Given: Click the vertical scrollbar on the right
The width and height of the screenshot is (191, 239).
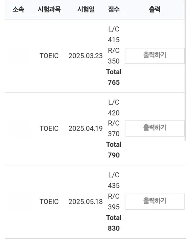Looking at the screenshot, I should click(x=185, y=71).
